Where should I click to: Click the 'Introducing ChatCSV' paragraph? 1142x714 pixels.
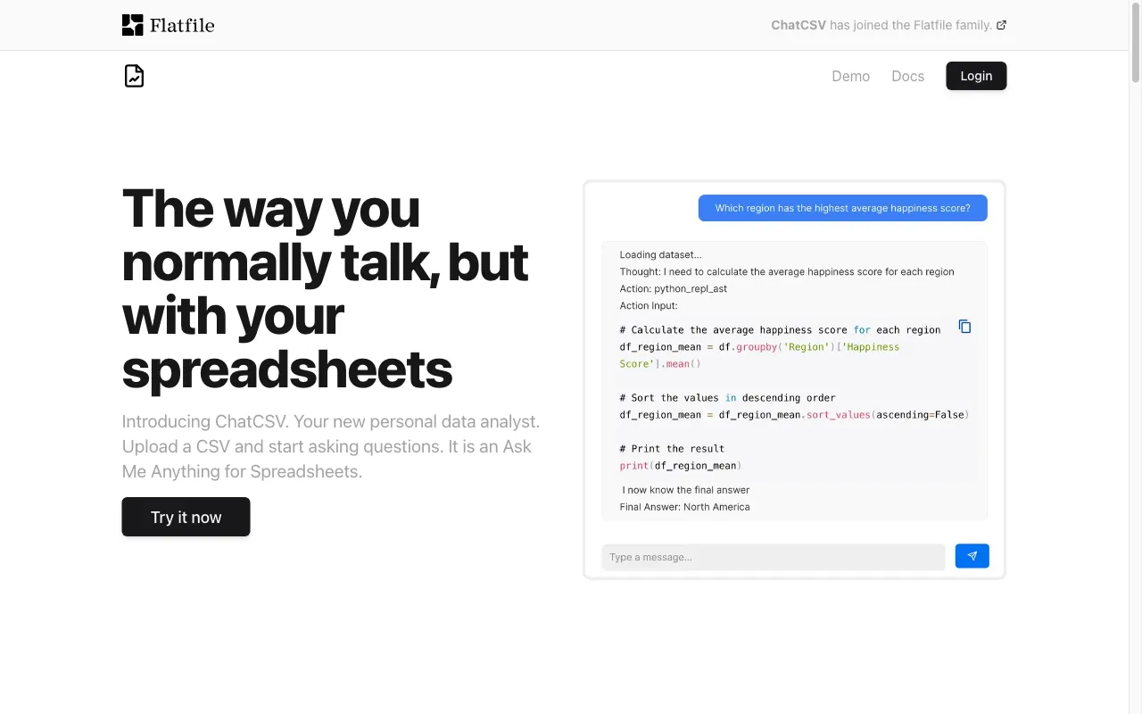[x=331, y=446]
